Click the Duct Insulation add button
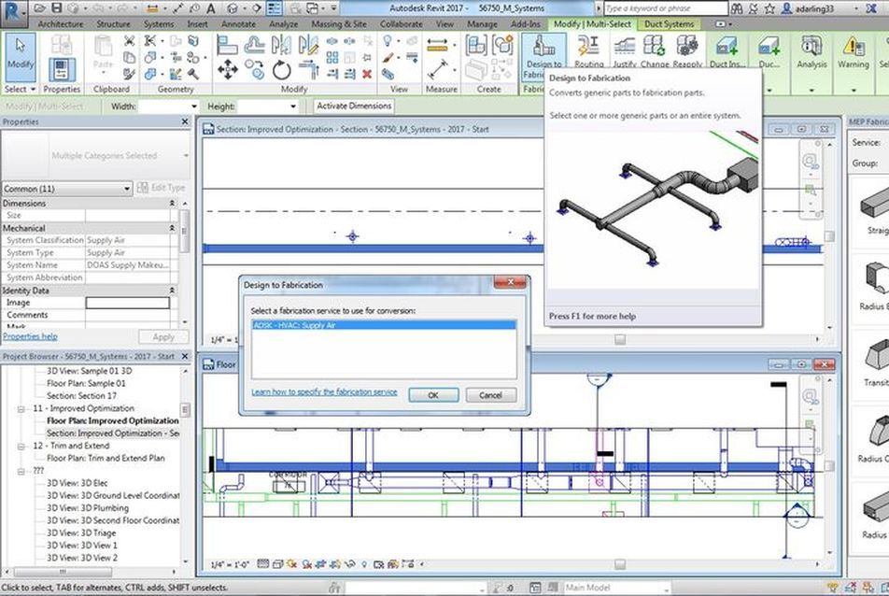Screen dimensions: 889x596 (727, 52)
